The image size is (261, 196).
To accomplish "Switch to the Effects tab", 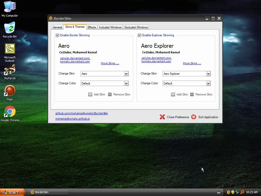I will pyautogui.click(x=92, y=27).
